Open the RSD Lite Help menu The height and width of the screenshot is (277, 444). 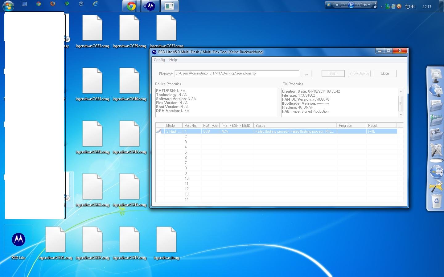[x=173, y=60]
